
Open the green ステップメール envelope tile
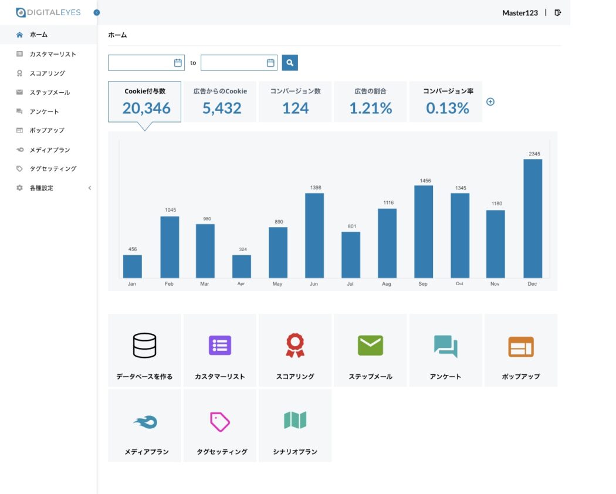click(370, 350)
